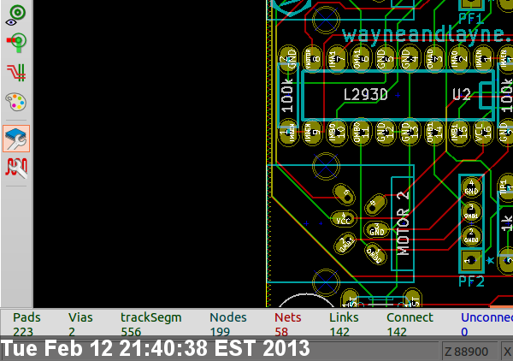Select OMB1 pad 3 of PF2 header
Screen dimensions: 513x361
click(471, 212)
